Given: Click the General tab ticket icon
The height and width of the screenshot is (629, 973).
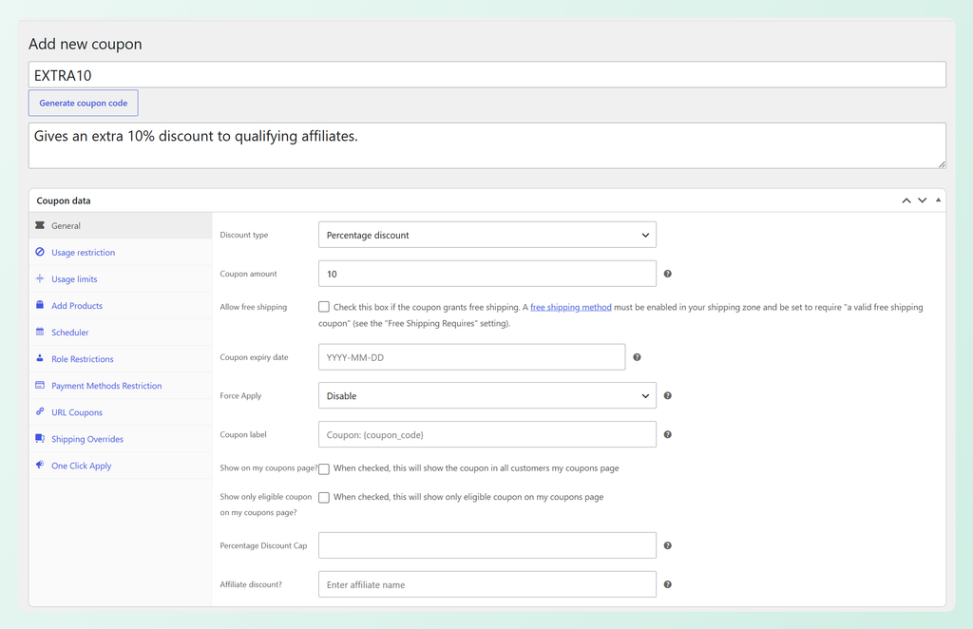Looking at the screenshot, I should (40, 225).
